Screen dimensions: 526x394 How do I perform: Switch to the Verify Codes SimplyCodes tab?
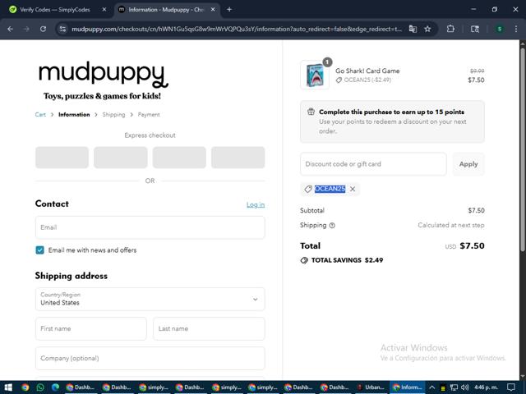tap(56, 10)
